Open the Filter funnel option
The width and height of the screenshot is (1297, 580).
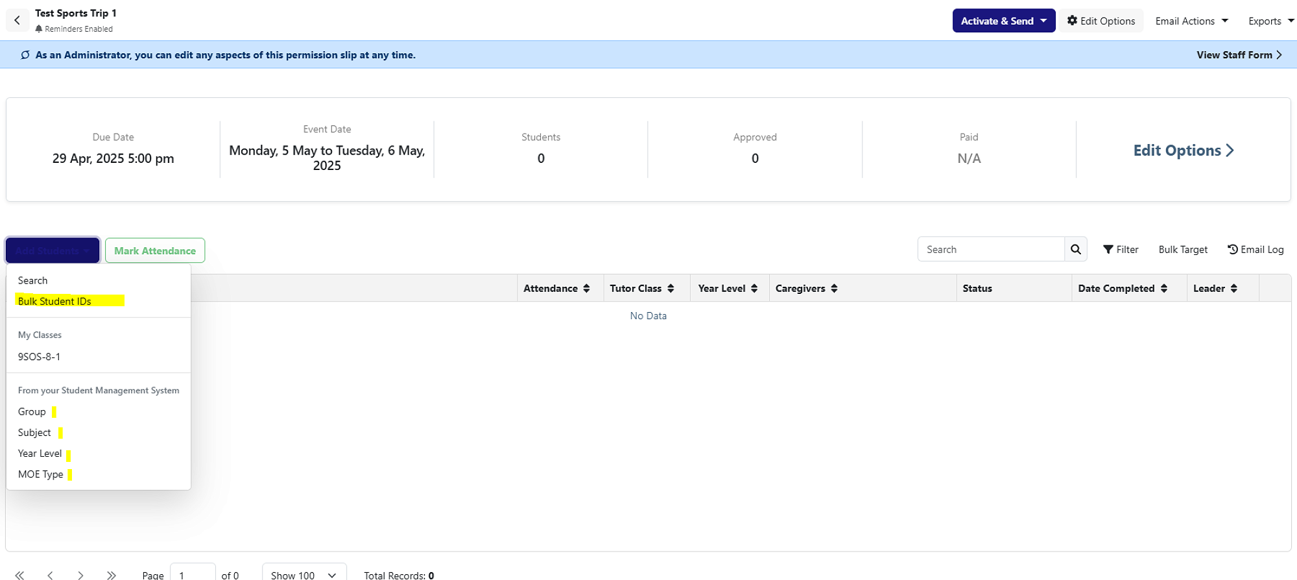point(1121,250)
